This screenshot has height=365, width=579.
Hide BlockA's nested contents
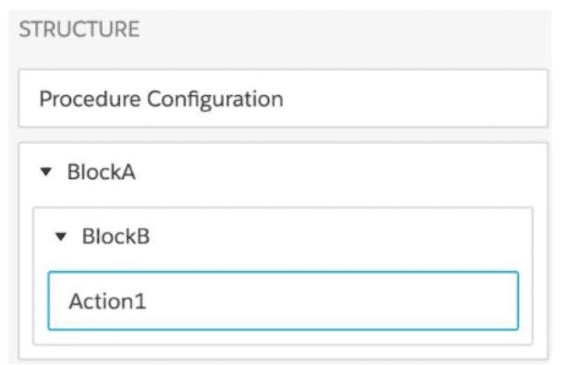point(47,173)
